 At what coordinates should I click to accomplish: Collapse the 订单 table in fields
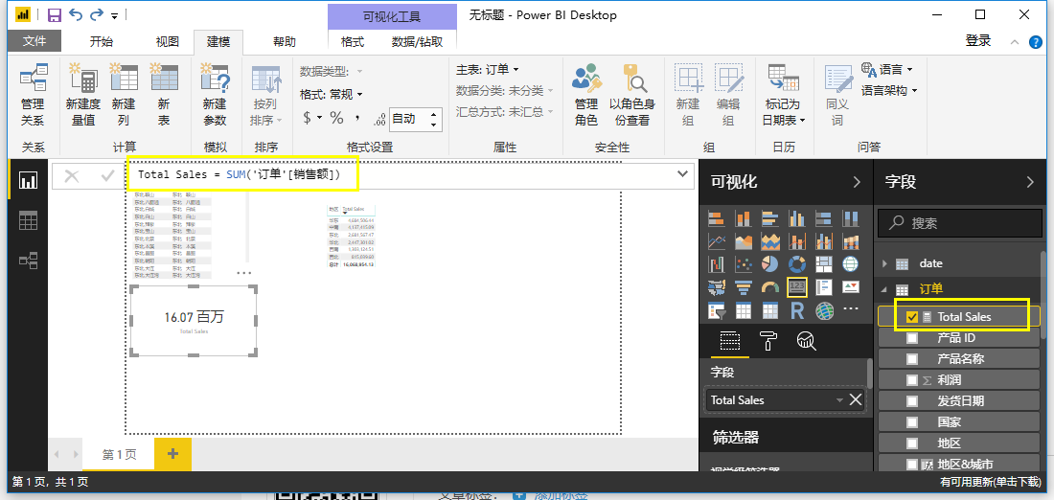pyautogui.click(x=885, y=289)
